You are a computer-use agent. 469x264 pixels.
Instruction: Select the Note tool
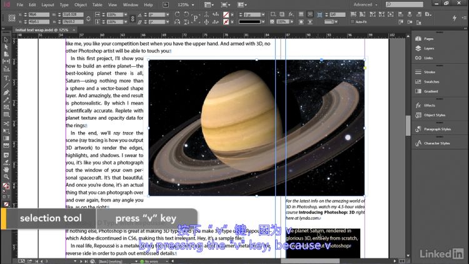(x=6, y=155)
